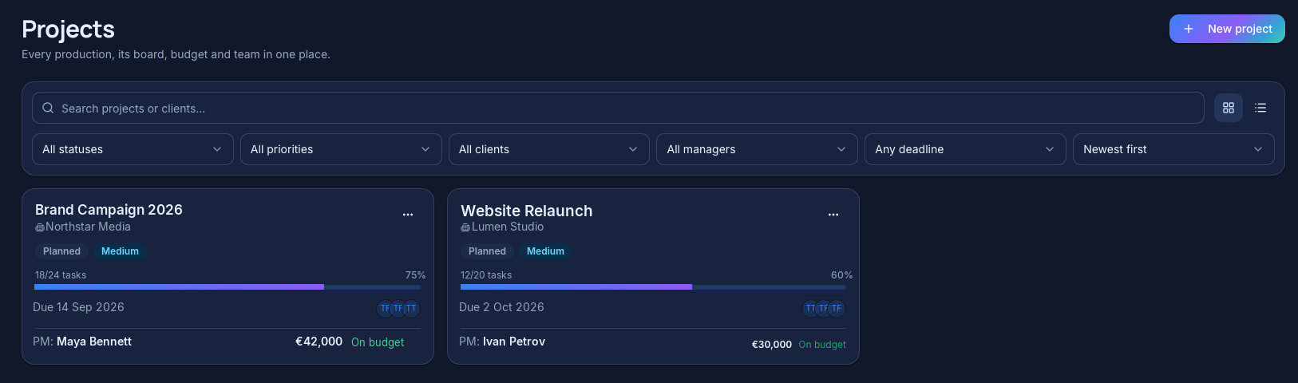Click the Brand Campaign 2026 progress bar
The width and height of the screenshot is (1298, 383).
(228, 286)
